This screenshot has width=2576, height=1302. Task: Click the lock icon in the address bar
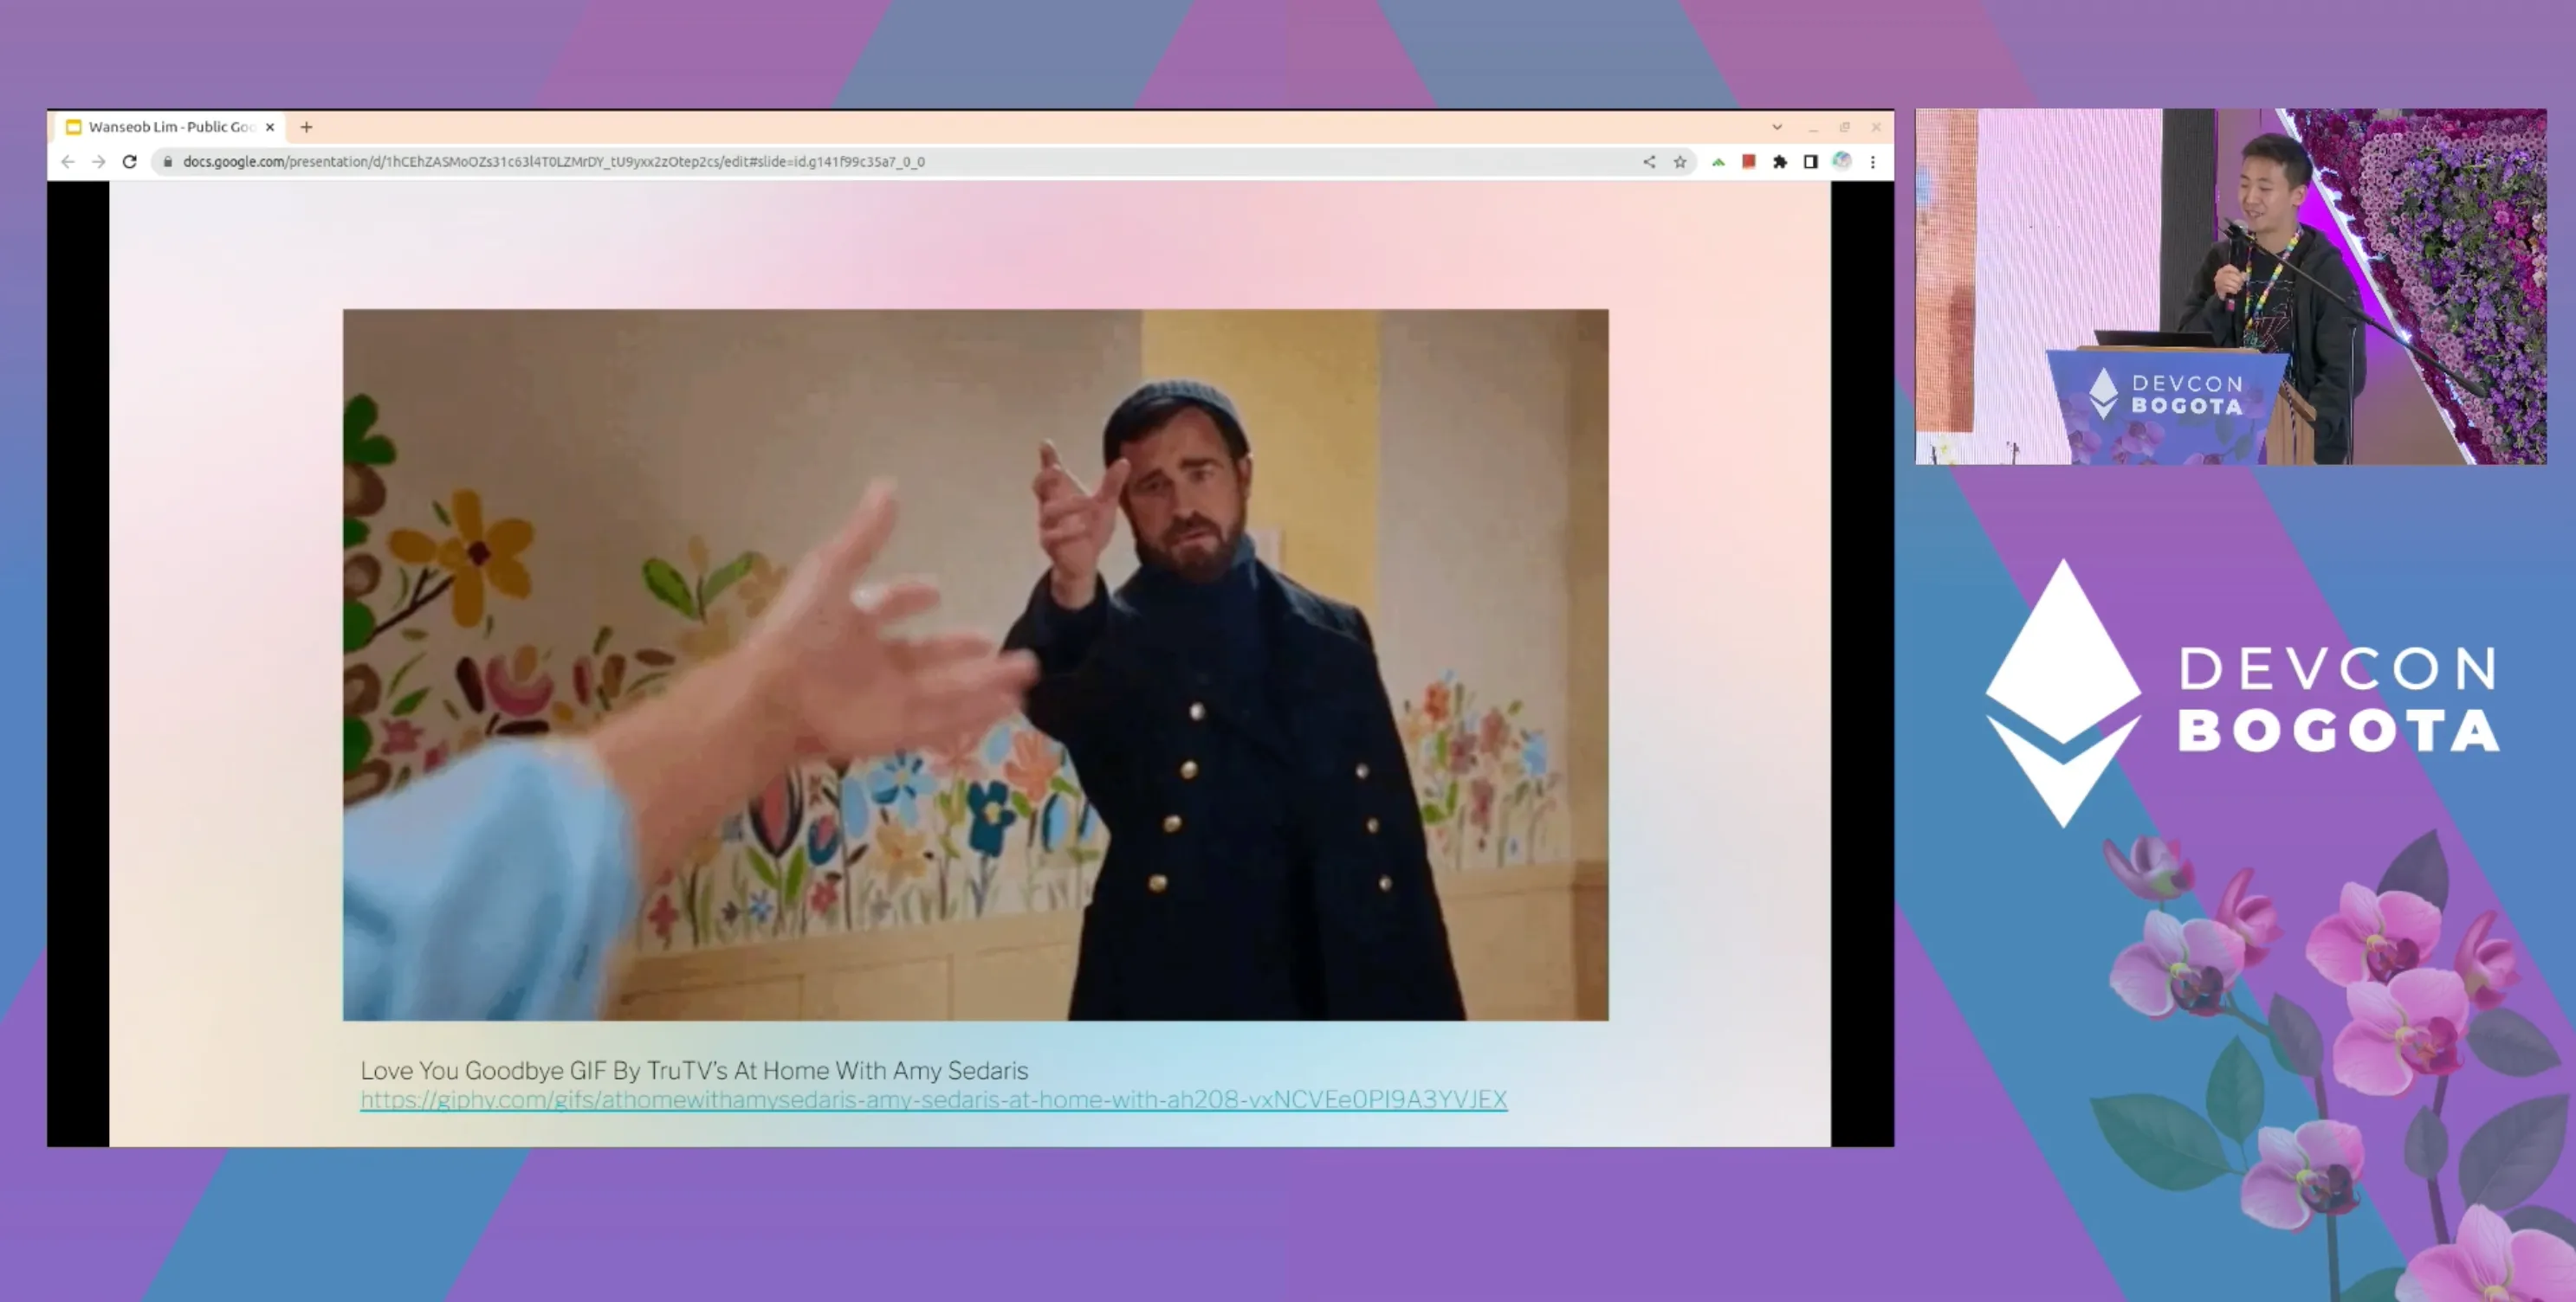168,161
